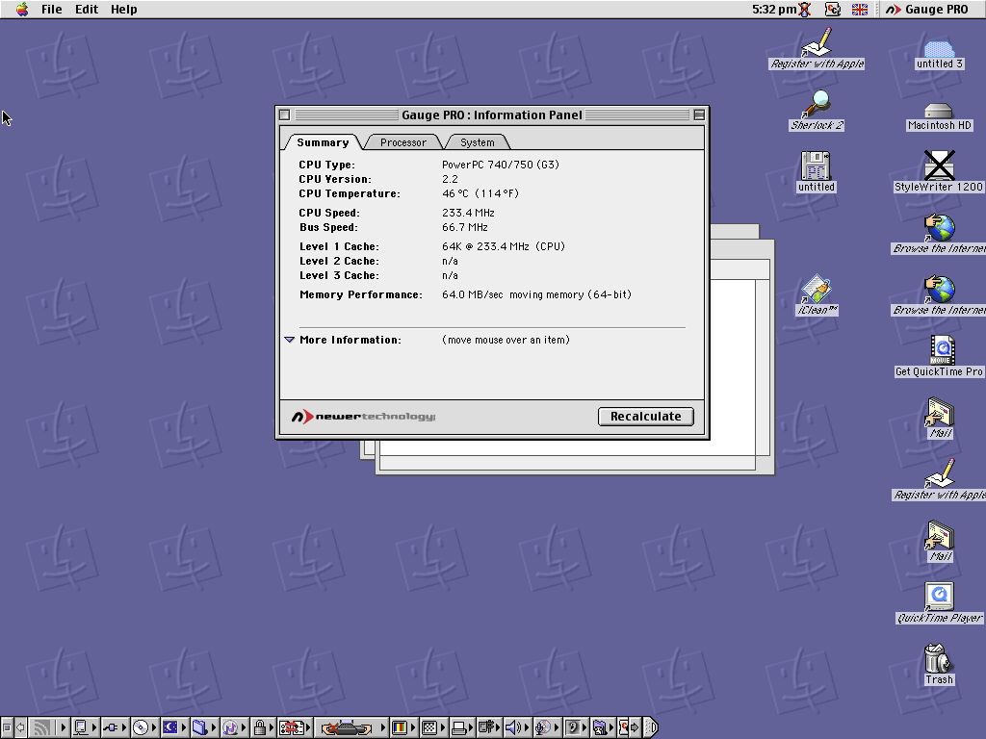Switch to the Summary tab
Screen dimensions: 986x739
tap(323, 142)
